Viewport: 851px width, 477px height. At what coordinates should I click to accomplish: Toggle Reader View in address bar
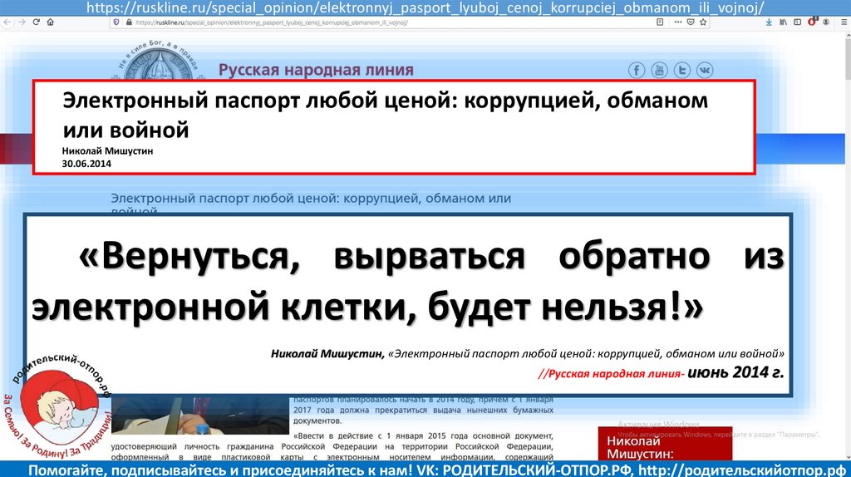point(659,22)
